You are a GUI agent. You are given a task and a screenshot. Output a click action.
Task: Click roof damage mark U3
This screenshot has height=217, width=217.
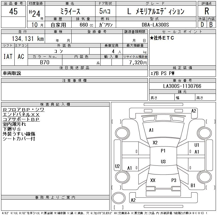[x=163, y=161]
